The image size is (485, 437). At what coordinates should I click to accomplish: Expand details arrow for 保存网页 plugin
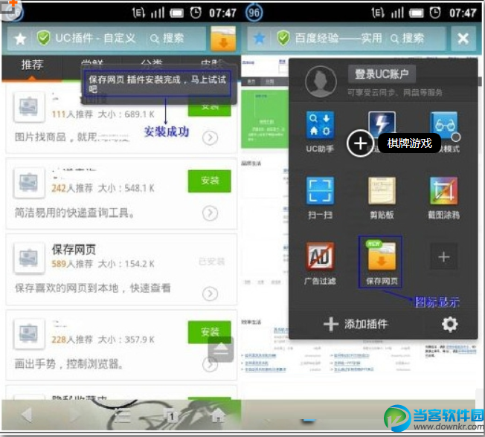(x=210, y=294)
